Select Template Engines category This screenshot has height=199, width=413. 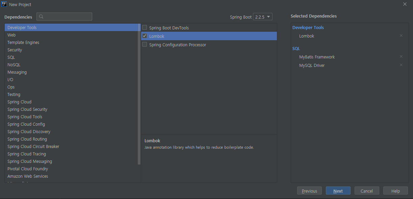pyautogui.click(x=71, y=42)
